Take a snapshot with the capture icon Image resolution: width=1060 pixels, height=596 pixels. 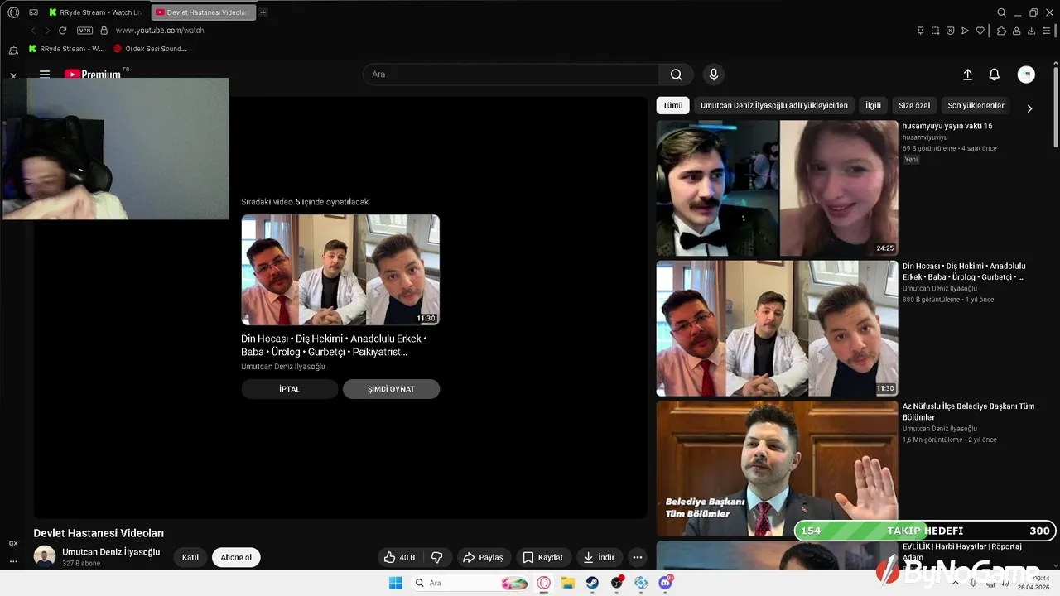pos(935,31)
